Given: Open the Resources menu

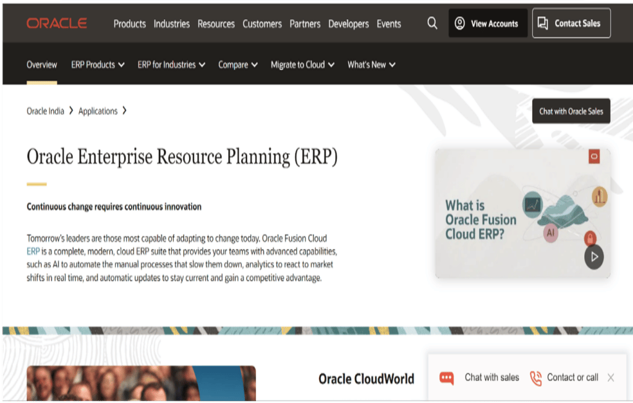Looking at the screenshot, I should [x=216, y=24].
